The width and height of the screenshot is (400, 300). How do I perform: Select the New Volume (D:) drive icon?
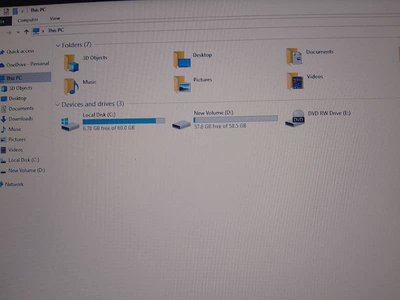(181, 124)
